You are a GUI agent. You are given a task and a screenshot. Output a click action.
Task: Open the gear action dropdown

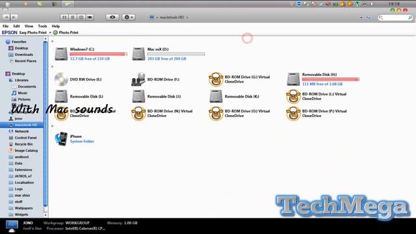[129, 18]
